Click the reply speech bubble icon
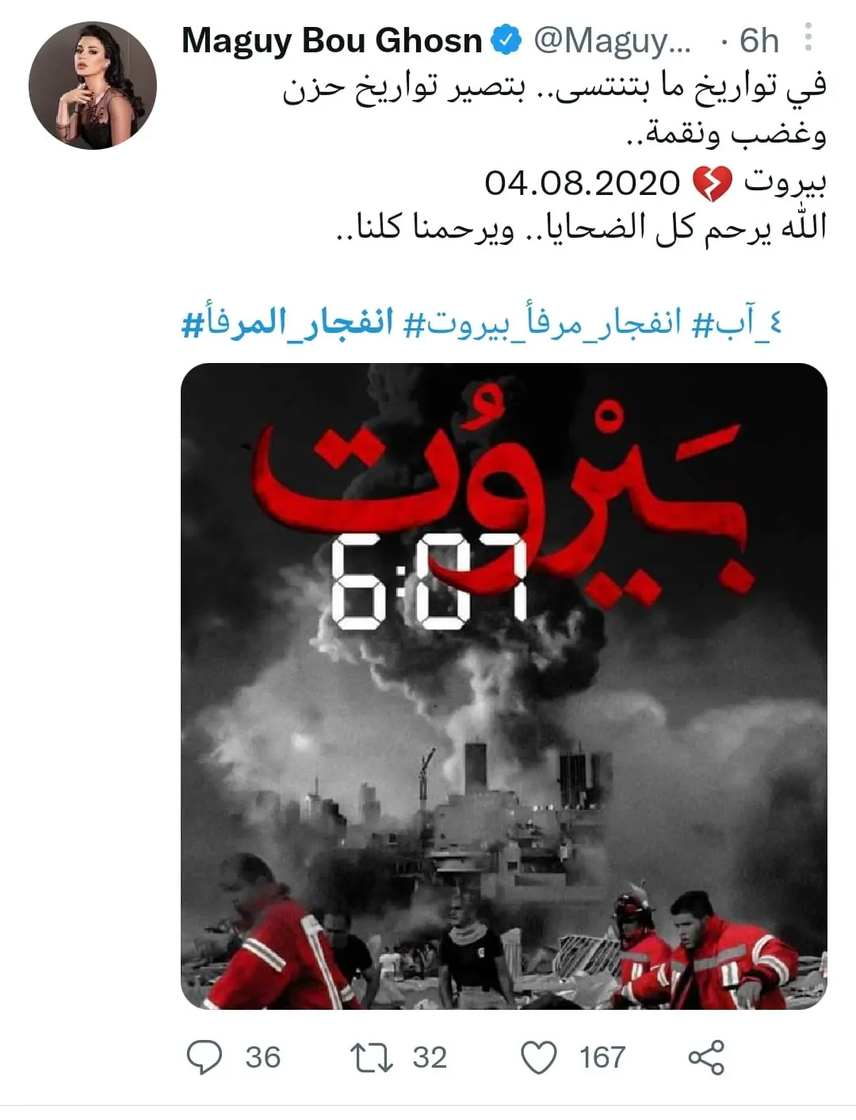 (x=204, y=1057)
